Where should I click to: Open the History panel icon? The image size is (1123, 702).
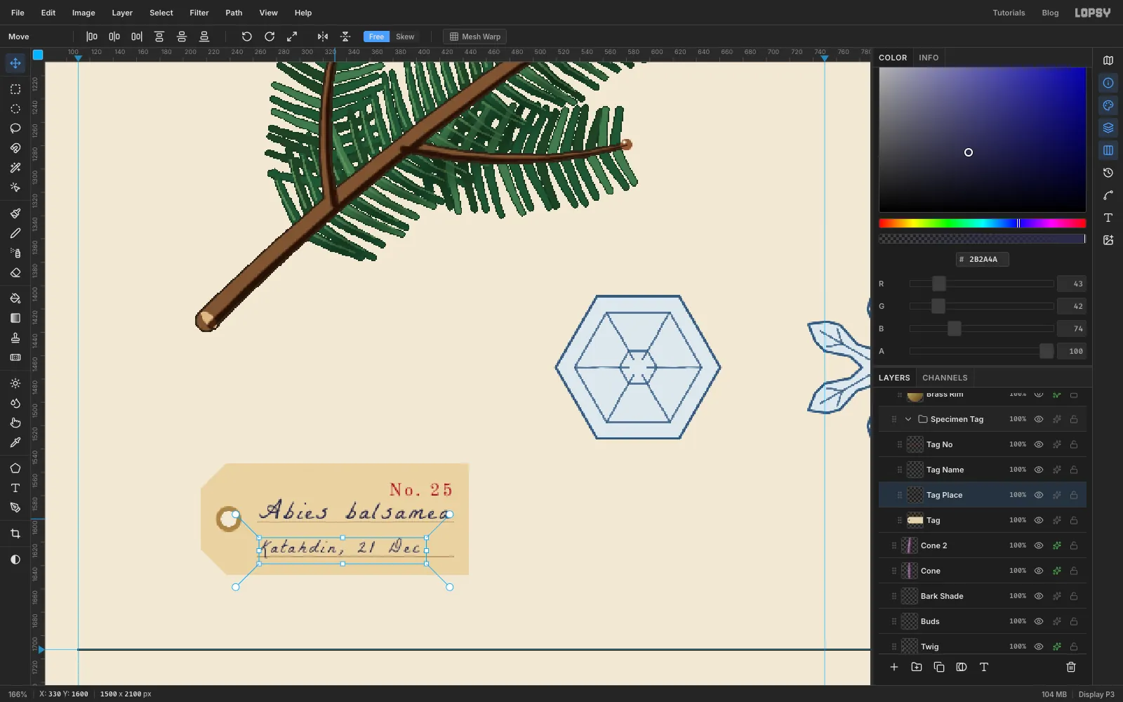[x=1108, y=173]
